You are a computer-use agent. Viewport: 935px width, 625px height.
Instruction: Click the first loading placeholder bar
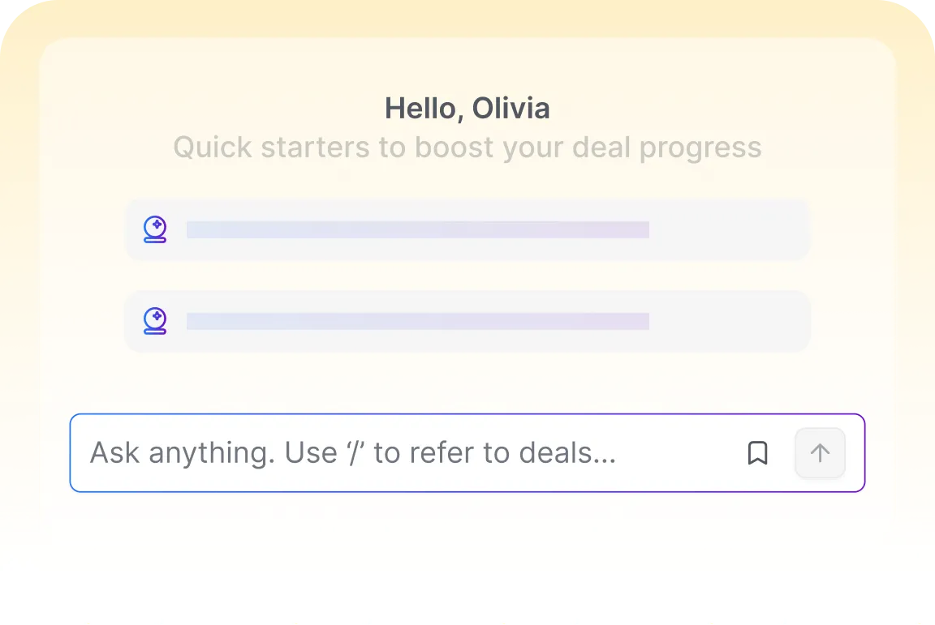pyautogui.click(x=417, y=229)
